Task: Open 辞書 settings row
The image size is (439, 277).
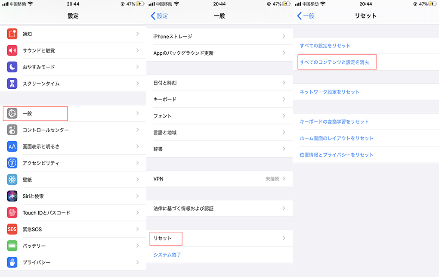Action: pos(219,149)
